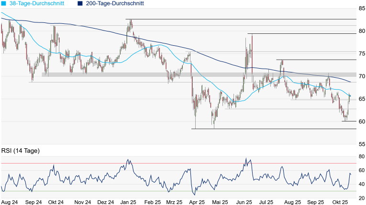Viewport: 366px width, 205px height.
Task: Click the latest price dot at chart end
Action: coord(350,96)
